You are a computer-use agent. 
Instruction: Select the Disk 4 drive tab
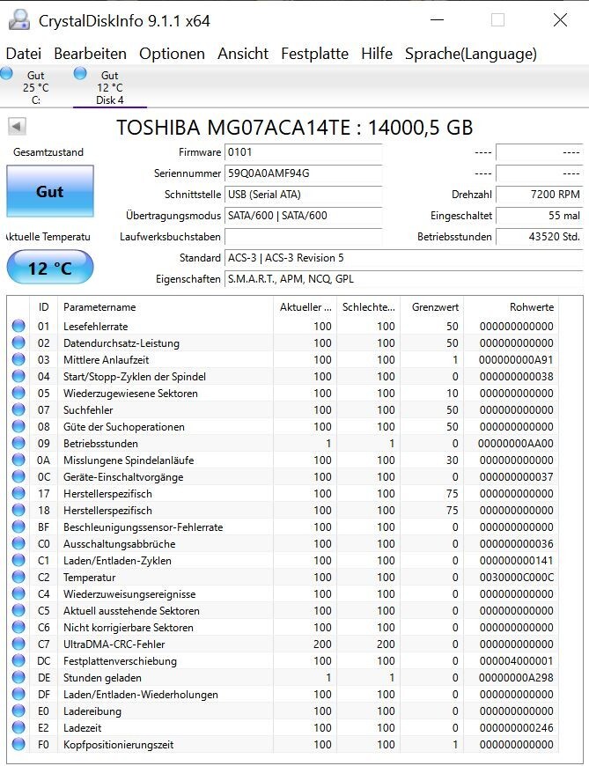pos(110,87)
